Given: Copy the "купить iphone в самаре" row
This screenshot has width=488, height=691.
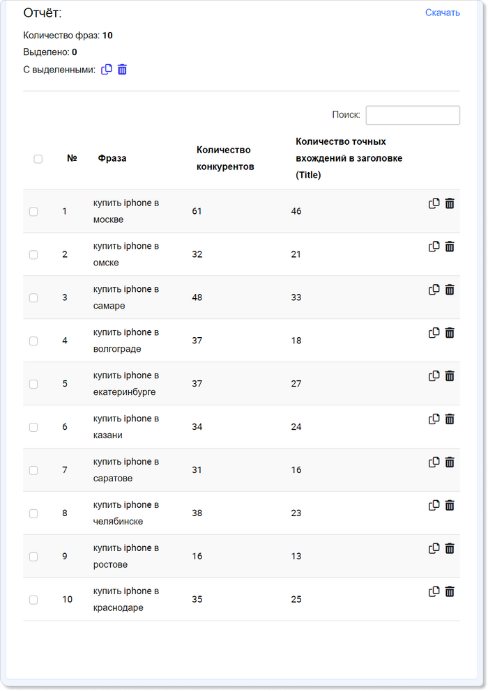Looking at the screenshot, I should [x=434, y=290].
